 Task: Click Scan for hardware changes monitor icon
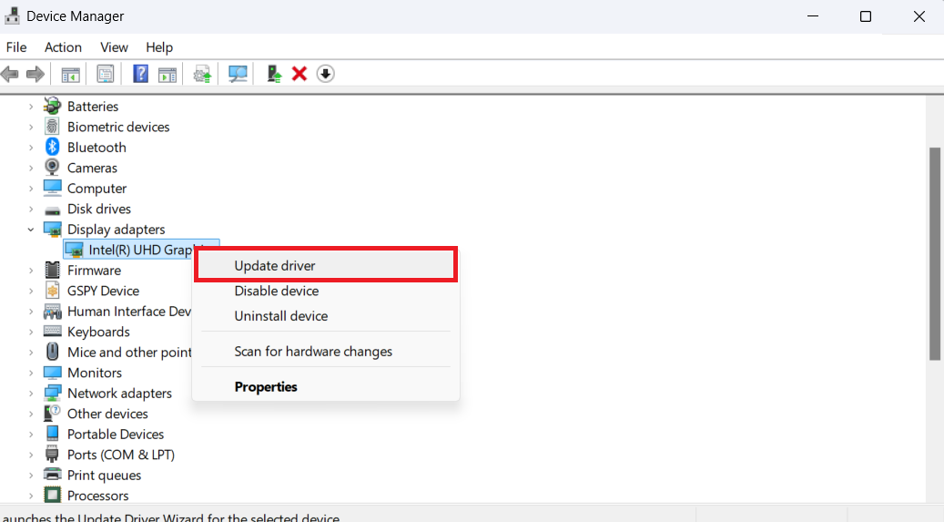click(x=238, y=74)
